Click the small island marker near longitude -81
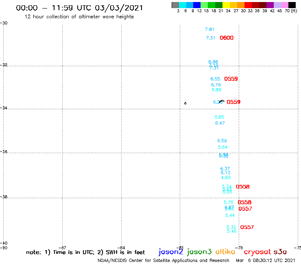This screenshot has width=301, height=264. coord(185,103)
